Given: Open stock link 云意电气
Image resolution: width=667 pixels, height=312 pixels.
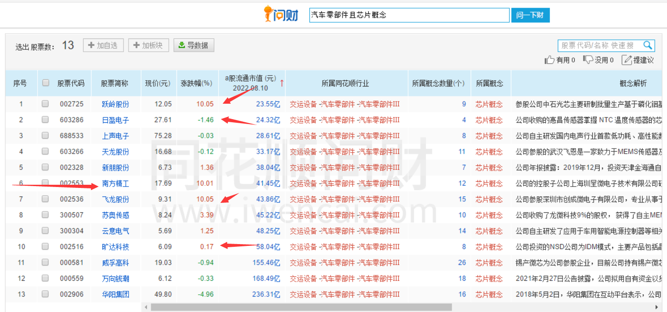Looking at the screenshot, I should click(115, 231).
